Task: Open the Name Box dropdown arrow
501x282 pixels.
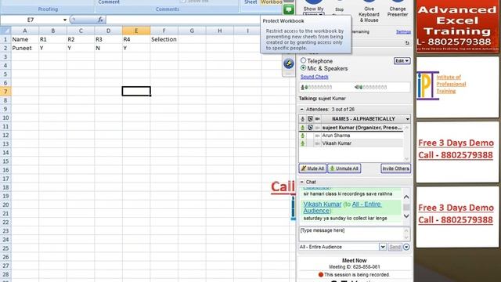Action: click(x=64, y=20)
